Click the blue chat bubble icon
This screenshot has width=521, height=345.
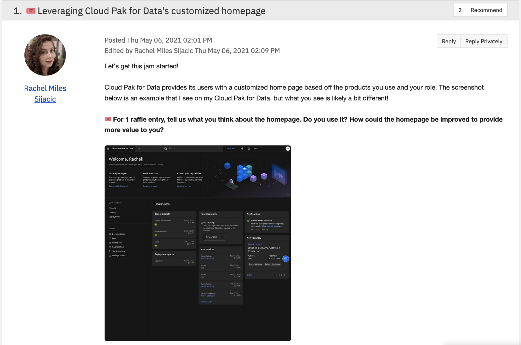286,259
